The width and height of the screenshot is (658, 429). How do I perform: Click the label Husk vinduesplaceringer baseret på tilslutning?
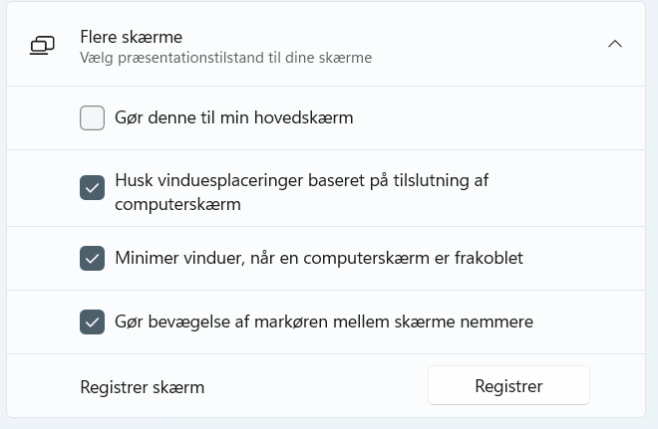pos(302,192)
